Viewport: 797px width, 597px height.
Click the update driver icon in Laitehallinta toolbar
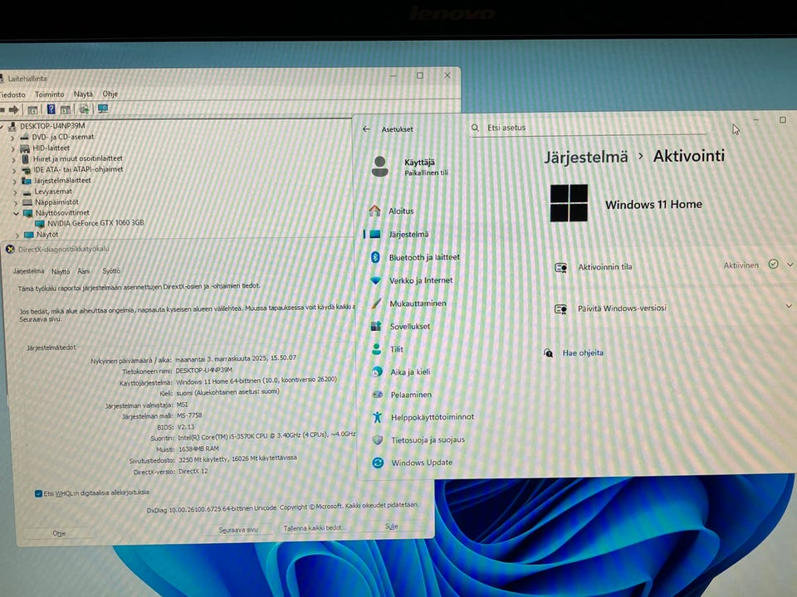point(85,109)
